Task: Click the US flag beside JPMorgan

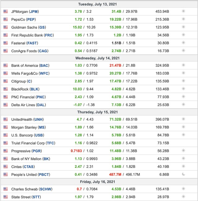Action: [x=6, y=11]
